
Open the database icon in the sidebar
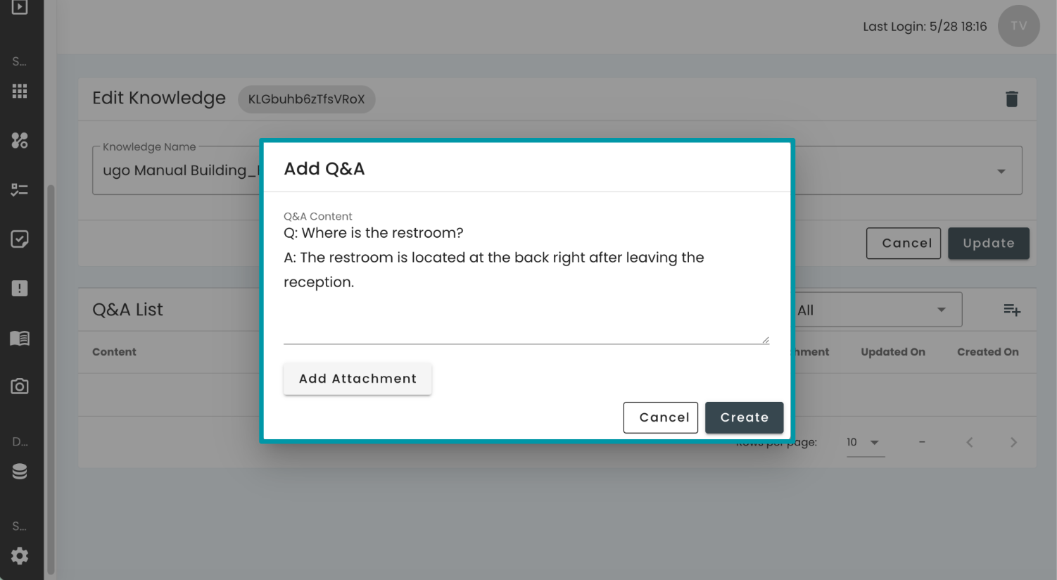pos(20,471)
